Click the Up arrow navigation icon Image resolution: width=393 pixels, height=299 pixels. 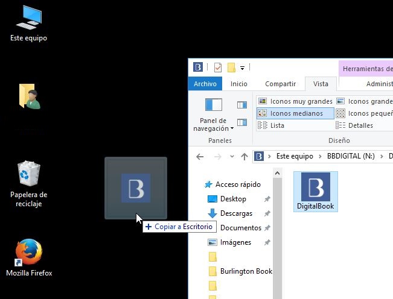point(244,156)
